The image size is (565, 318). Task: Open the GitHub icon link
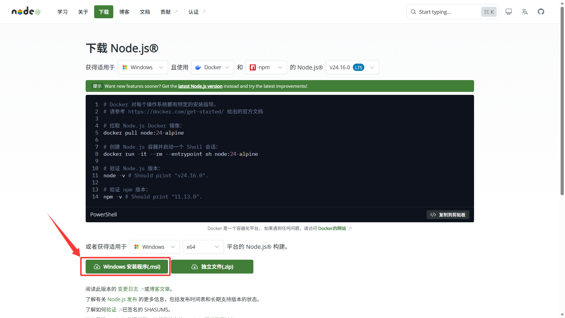(x=541, y=12)
